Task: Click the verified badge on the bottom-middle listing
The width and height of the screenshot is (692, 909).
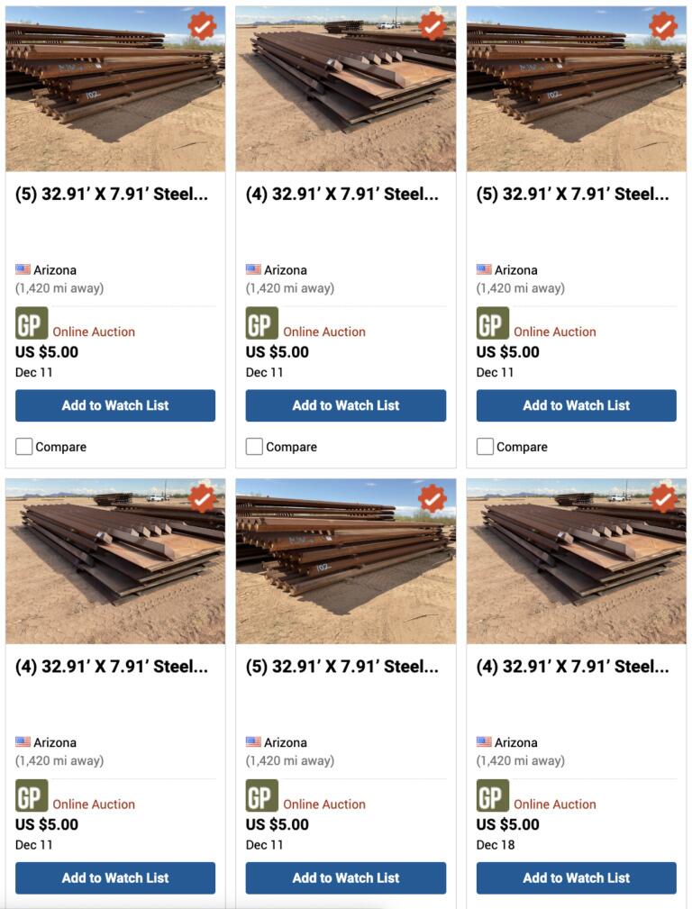Action: click(x=432, y=498)
